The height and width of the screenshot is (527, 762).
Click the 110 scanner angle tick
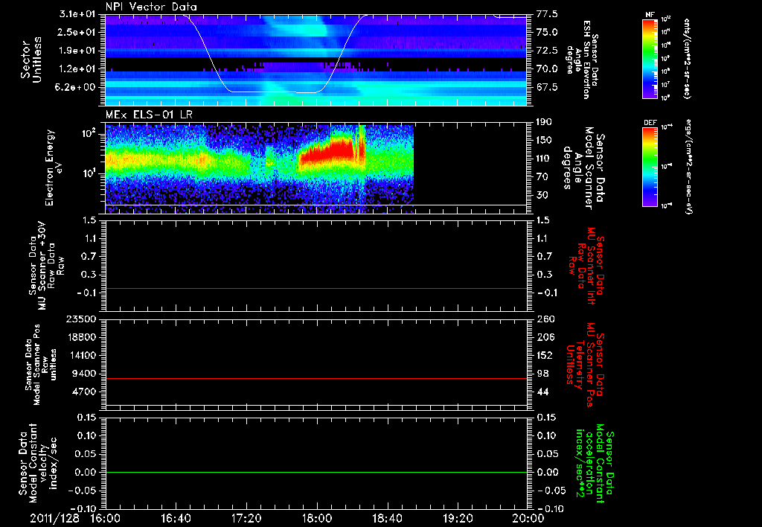[544, 159]
